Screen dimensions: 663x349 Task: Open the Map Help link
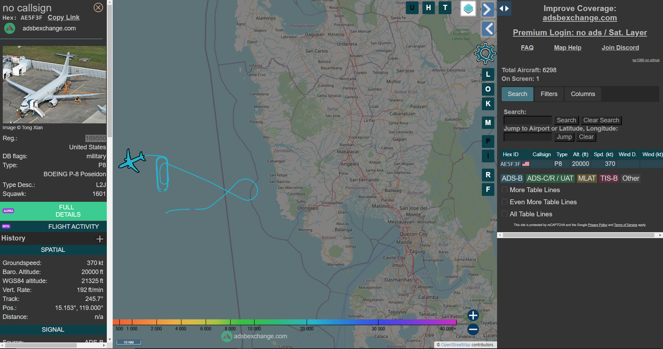coord(568,48)
